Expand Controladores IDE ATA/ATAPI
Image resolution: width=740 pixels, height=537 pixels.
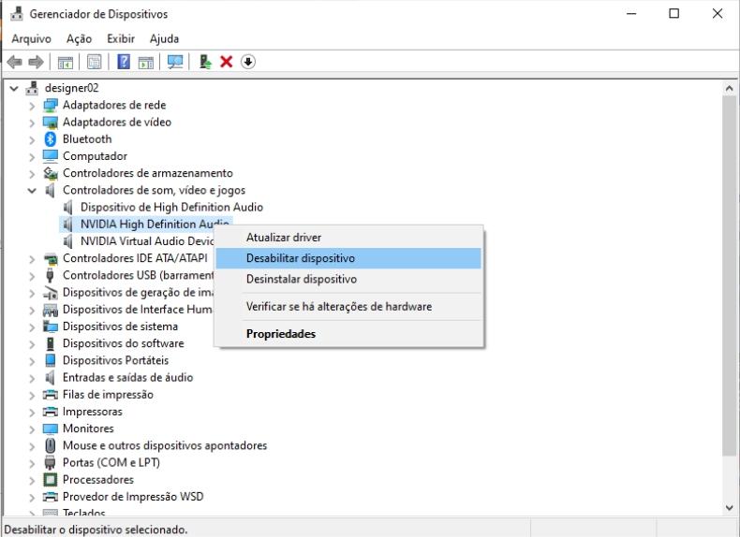[32, 259]
